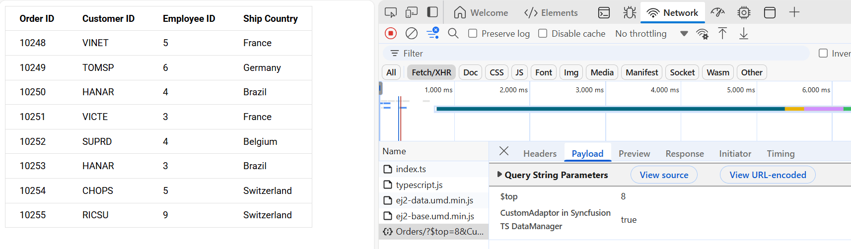This screenshot has width=851, height=249.
Task: Open the Response tab
Action: point(685,153)
